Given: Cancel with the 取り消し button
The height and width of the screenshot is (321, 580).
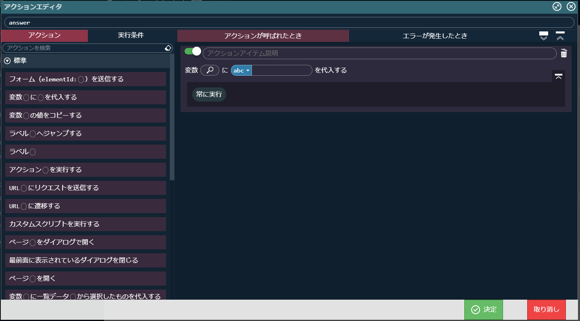Looking at the screenshot, I should pos(547,310).
